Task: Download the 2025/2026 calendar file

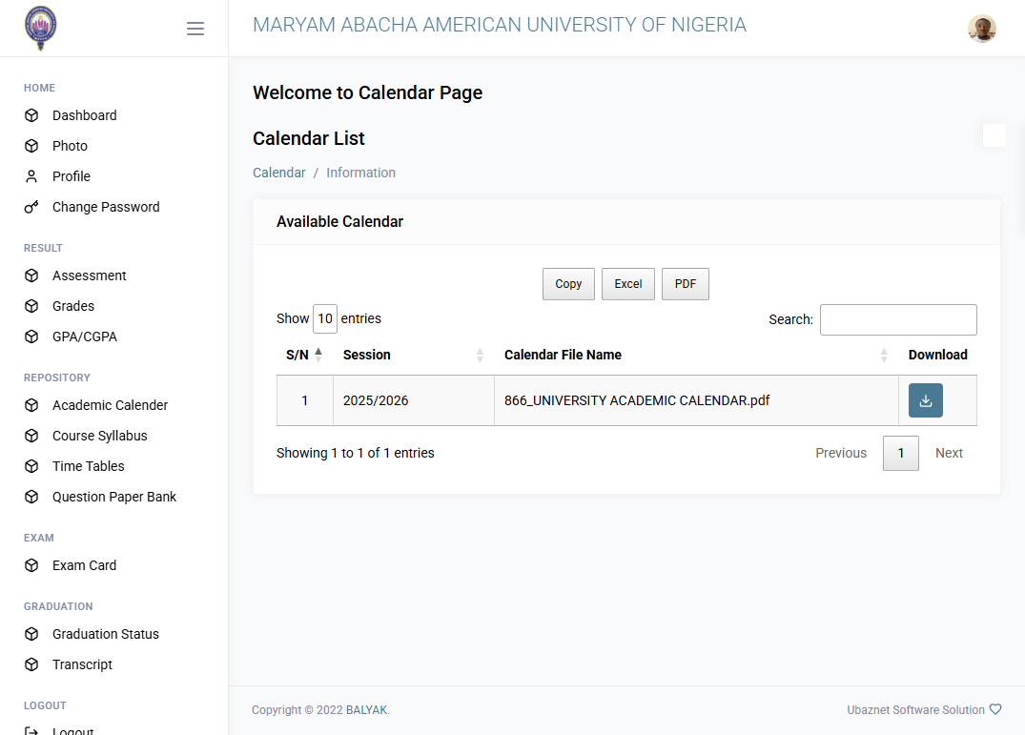Action: [925, 400]
